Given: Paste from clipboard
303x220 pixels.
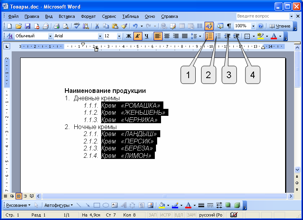Looking at the screenshot, I should (115, 26).
